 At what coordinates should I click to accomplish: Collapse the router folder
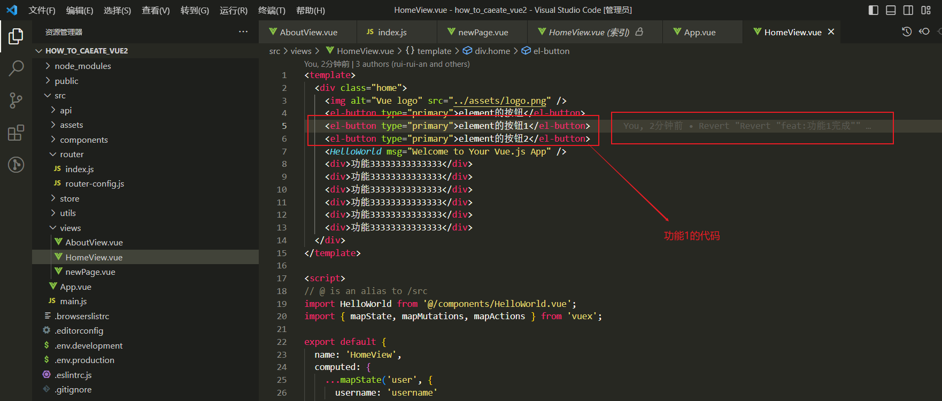145,154
